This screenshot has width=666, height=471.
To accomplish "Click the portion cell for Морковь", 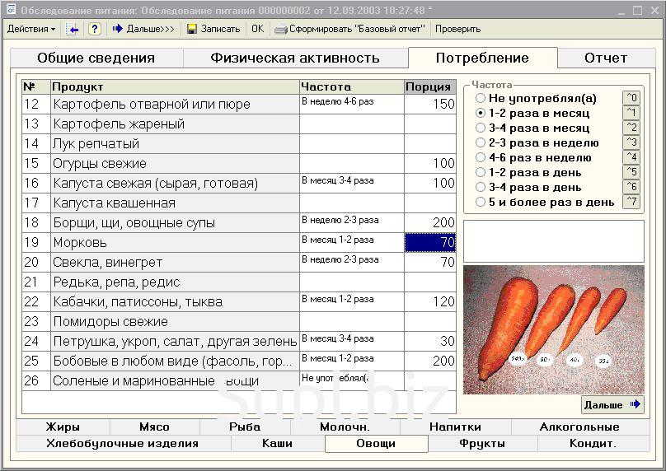I will click(429, 243).
